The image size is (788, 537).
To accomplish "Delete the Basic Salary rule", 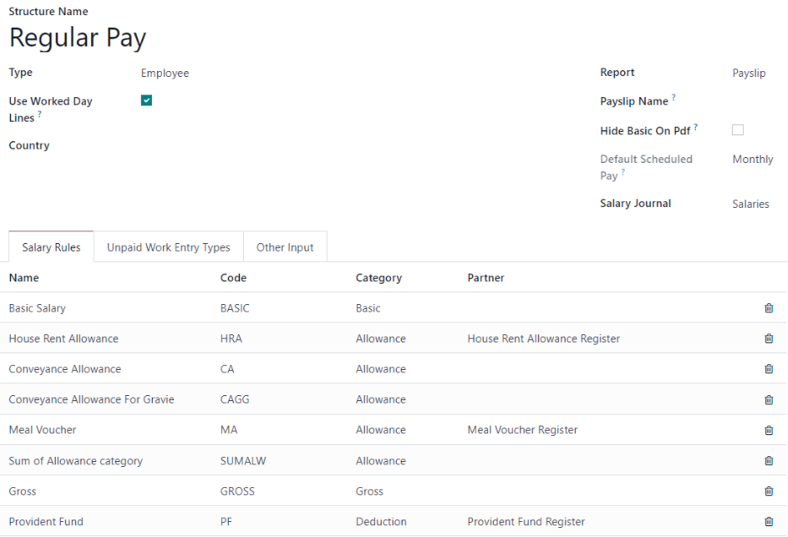I will (x=768, y=307).
